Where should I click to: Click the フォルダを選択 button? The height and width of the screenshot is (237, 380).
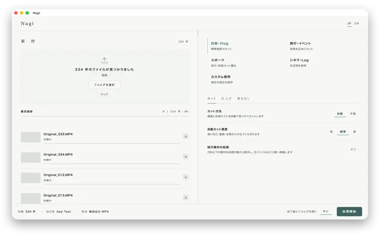pos(104,85)
